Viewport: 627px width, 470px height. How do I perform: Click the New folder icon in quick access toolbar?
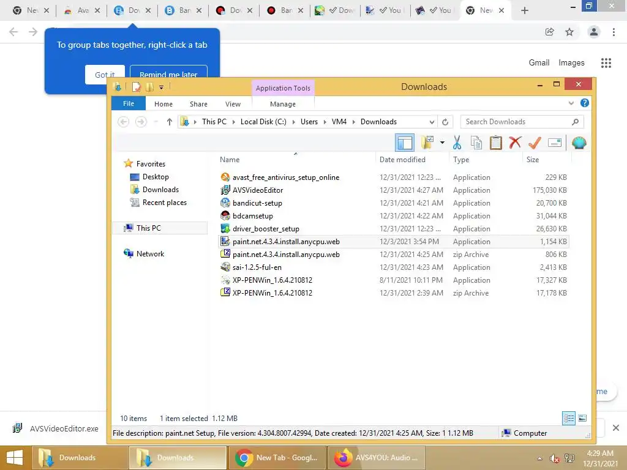[149, 87]
